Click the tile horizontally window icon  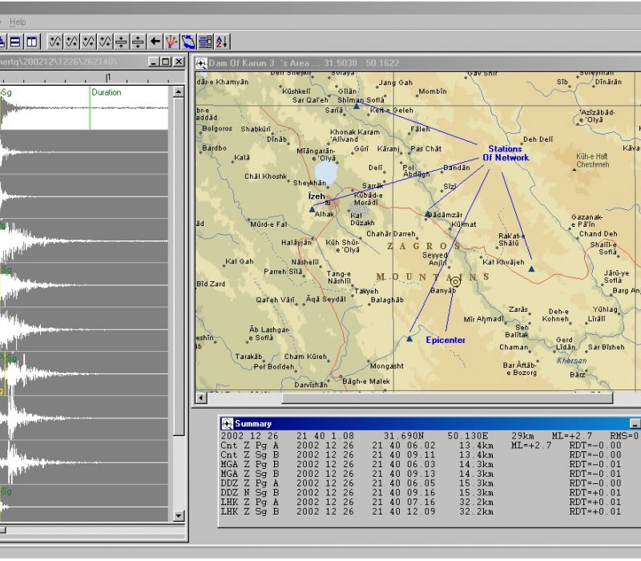click(x=15, y=41)
